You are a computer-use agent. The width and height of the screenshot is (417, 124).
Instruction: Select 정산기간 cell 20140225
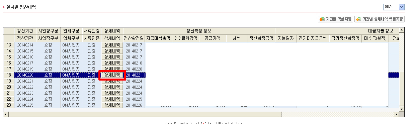click(25, 105)
